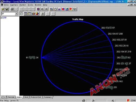Click the Save floppy disk icon
136x102 pixels.
tap(7, 9)
